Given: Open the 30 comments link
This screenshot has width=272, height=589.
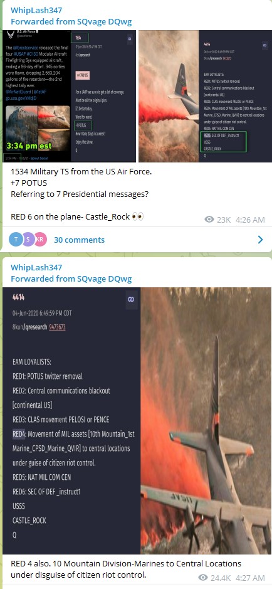Looking at the screenshot, I should click(x=79, y=240).
